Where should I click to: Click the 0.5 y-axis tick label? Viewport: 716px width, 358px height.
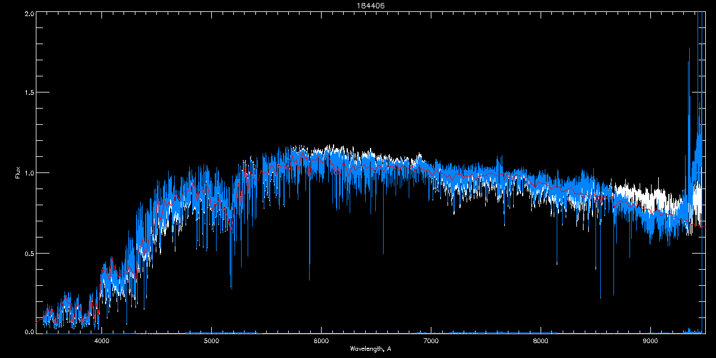tap(29, 253)
